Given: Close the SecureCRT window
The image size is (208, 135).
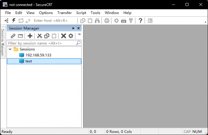Looking at the screenshot, I should (x=201, y=5).
